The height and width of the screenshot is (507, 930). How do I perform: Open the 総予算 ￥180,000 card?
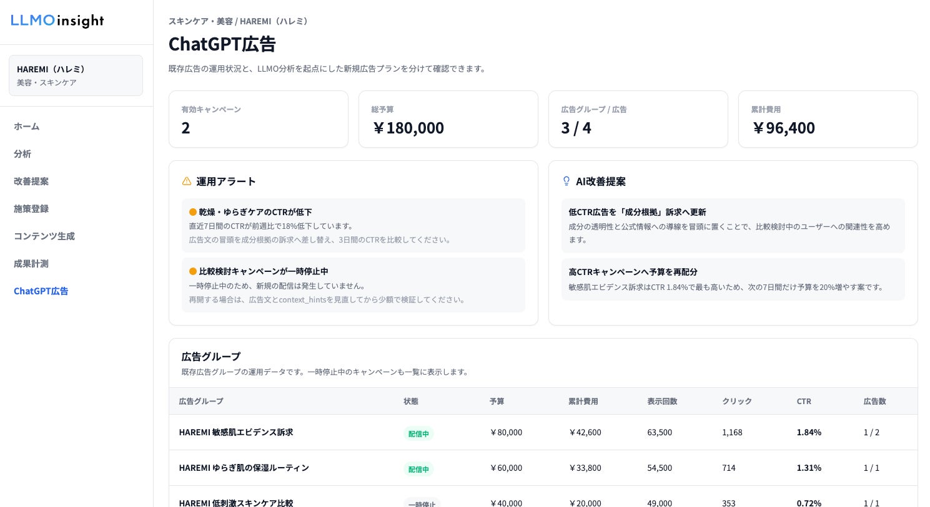[x=448, y=119]
